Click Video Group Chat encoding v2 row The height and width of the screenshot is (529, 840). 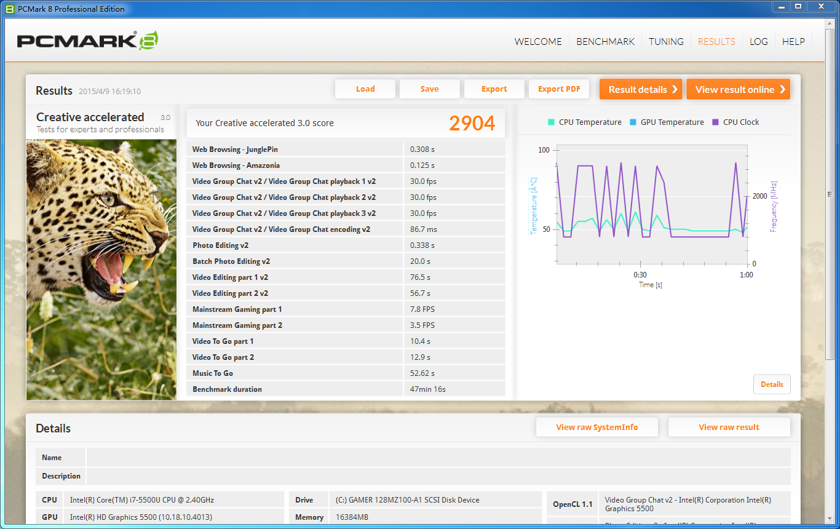[x=346, y=229]
